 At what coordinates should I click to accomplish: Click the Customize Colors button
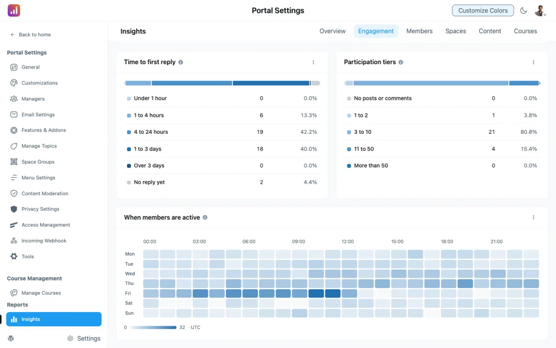click(x=483, y=10)
